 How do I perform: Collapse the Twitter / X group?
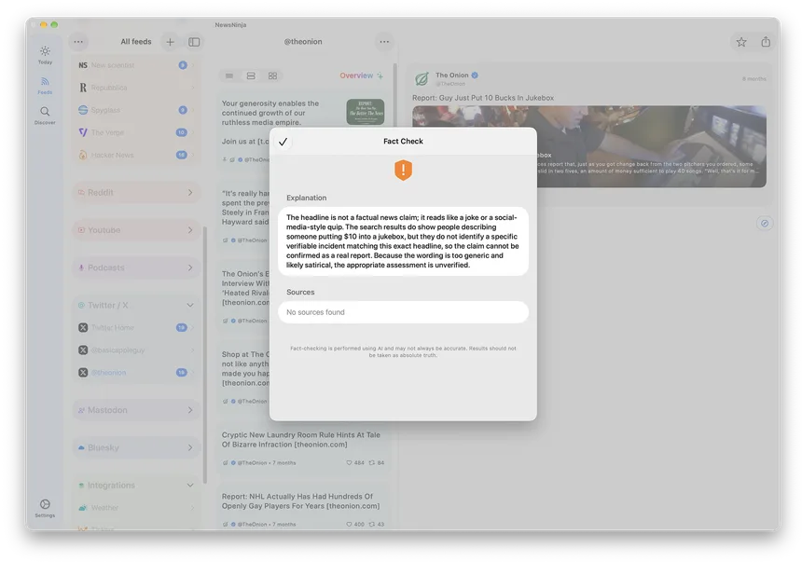136,306
